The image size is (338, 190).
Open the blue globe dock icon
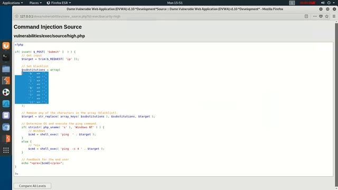click(6, 127)
